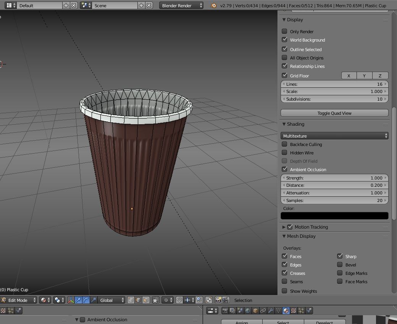Open the Ambient Occlusion Color swatch
397x324 pixels.
click(334, 215)
